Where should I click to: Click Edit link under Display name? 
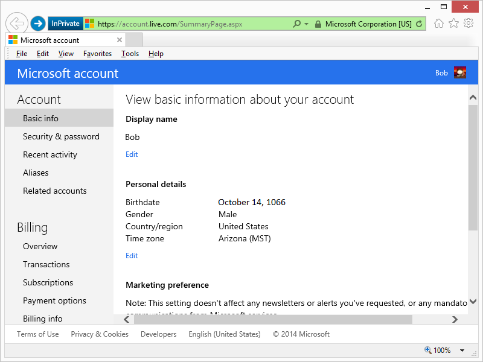point(132,154)
